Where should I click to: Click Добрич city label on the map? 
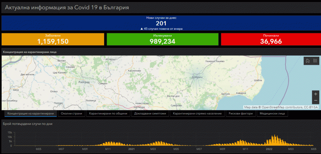(x=197, y=78)
